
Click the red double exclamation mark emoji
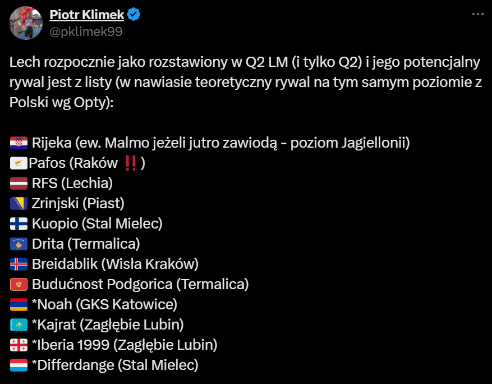(131, 163)
